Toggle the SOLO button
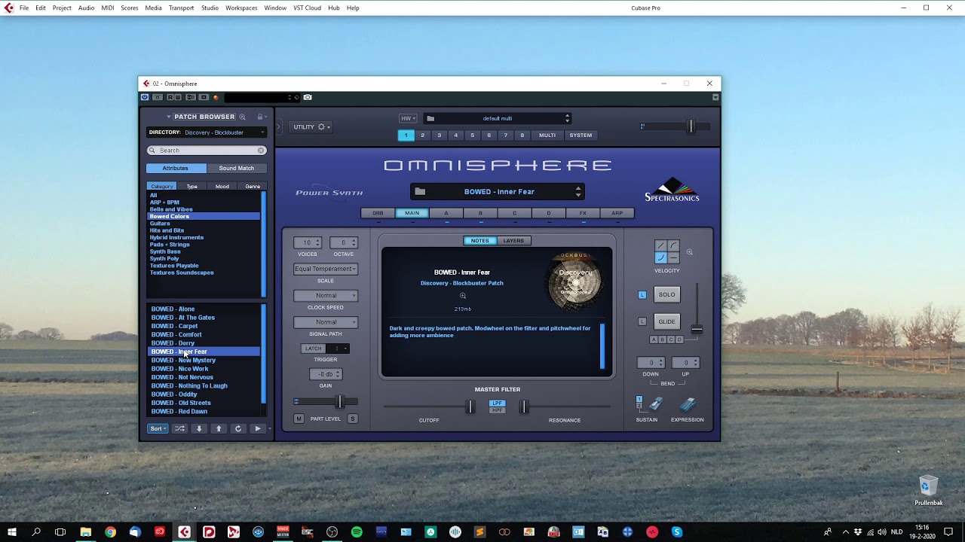Screen dimensions: 965x542 point(667,294)
